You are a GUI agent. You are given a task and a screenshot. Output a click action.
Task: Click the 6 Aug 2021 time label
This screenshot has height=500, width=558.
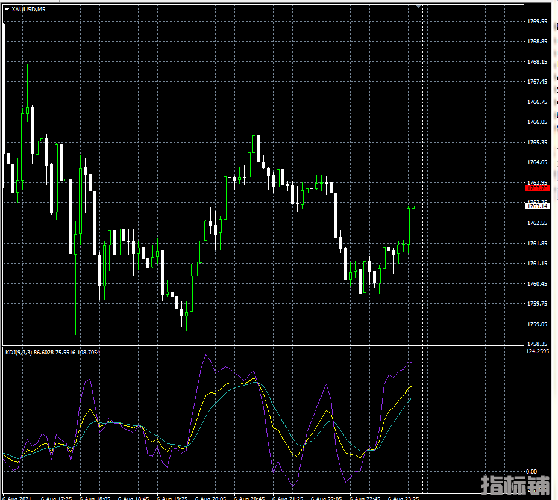17,498
